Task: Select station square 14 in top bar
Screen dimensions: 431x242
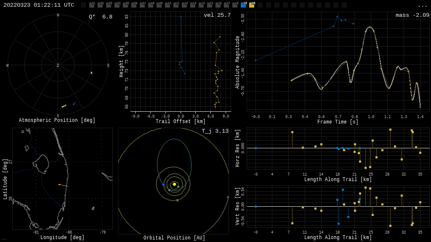Action: (201, 5)
